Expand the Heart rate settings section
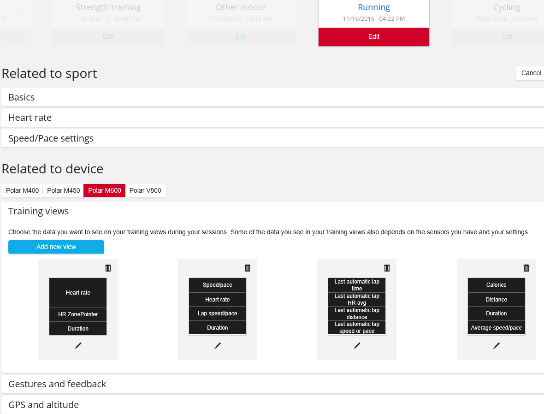The image size is (544, 414). coord(273,118)
